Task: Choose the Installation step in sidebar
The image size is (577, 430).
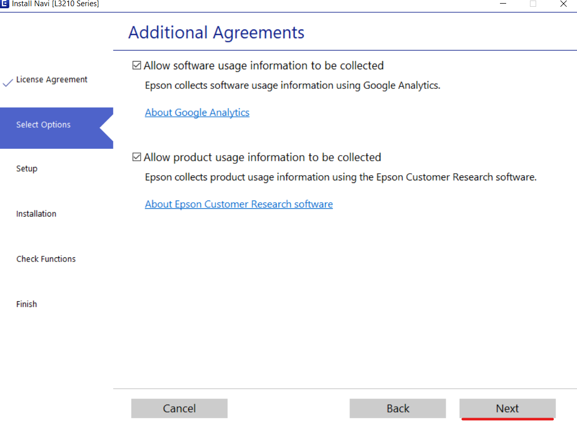Action: coord(36,213)
